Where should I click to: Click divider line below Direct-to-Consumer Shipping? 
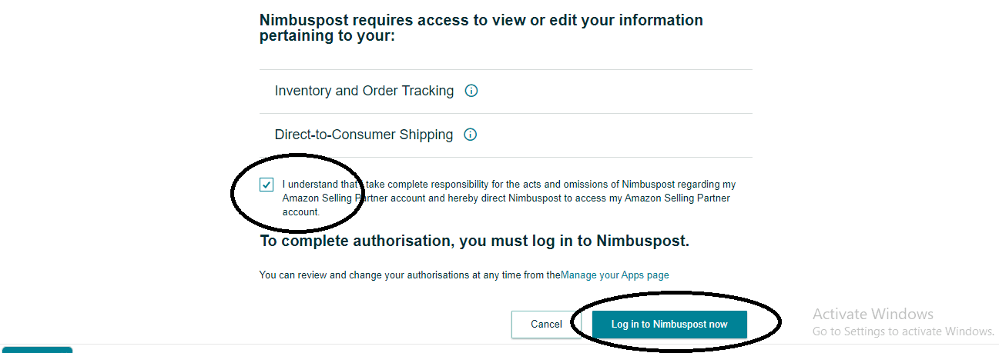(x=505, y=158)
